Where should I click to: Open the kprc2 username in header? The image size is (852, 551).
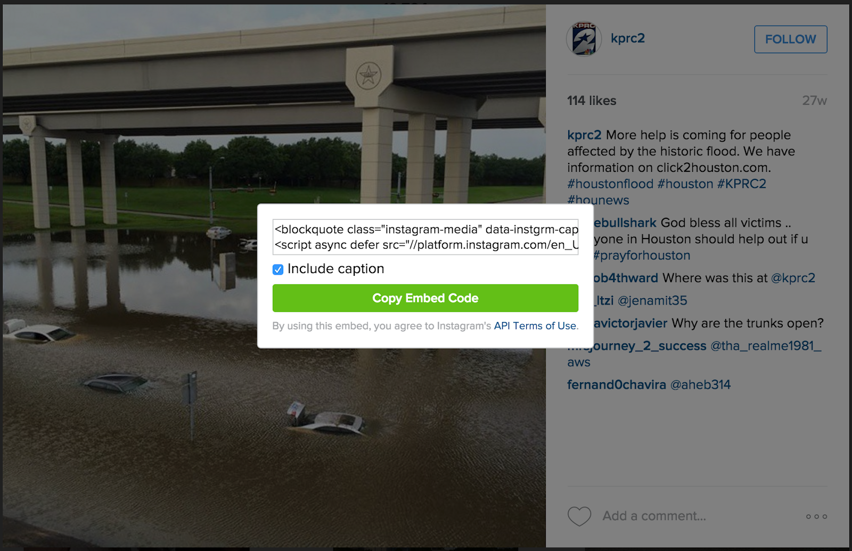(x=628, y=38)
